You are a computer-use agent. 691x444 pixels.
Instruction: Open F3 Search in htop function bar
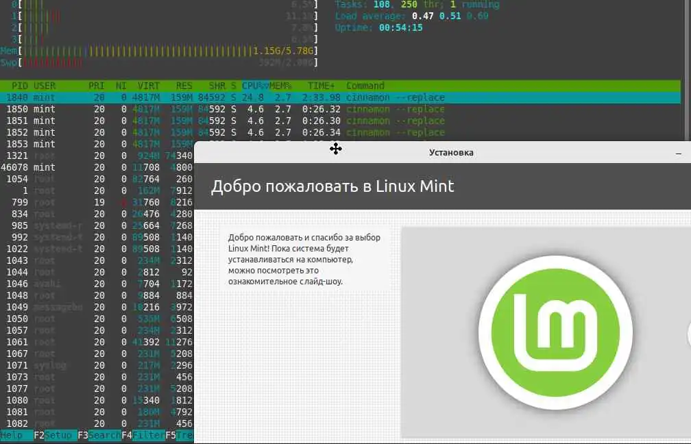pos(99,435)
